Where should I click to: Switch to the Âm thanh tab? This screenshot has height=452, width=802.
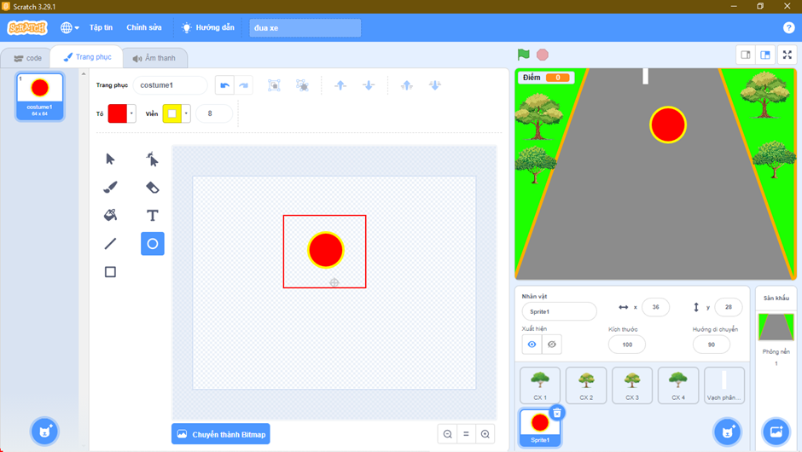pyautogui.click(x=154, y=58)
